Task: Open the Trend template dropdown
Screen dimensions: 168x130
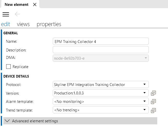Action: (x=101, y=110)
